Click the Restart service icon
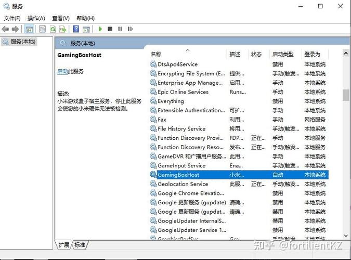The width and height of the screenshot is (351, 260). point(130,29)
